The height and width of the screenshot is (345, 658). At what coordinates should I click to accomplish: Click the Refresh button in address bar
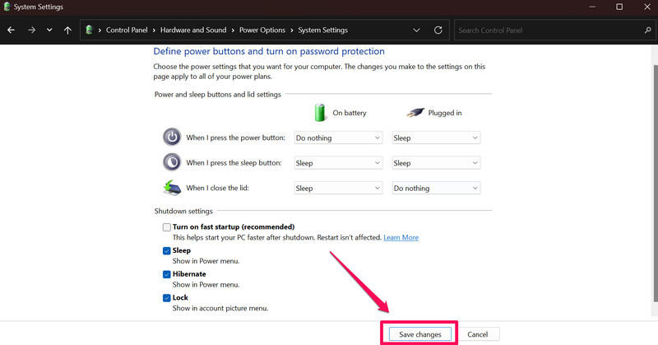pos(438,30)
